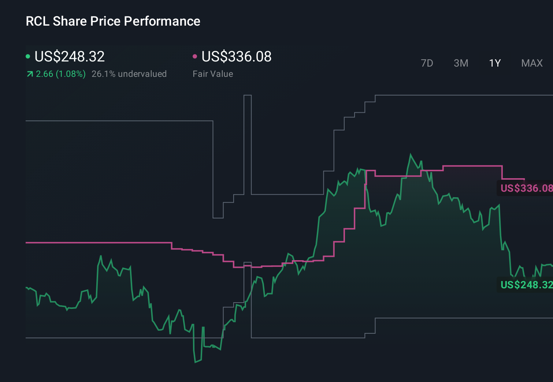553x382 pixels.
Task: Click pink US$336.08 label on chart
Action: coord(526,188)
